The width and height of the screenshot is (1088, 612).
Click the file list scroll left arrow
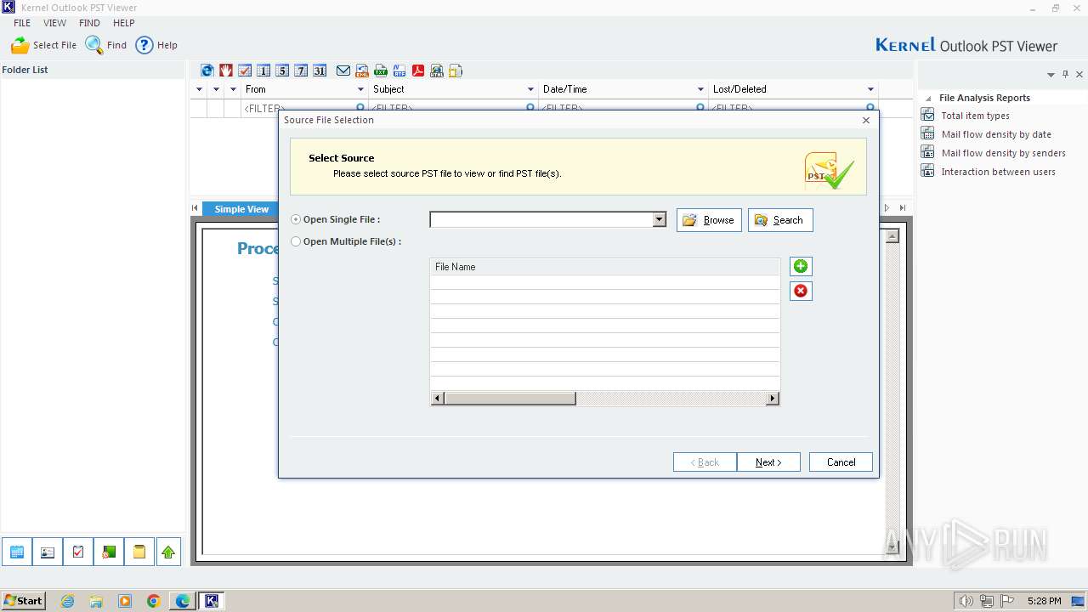click(438, 399)
